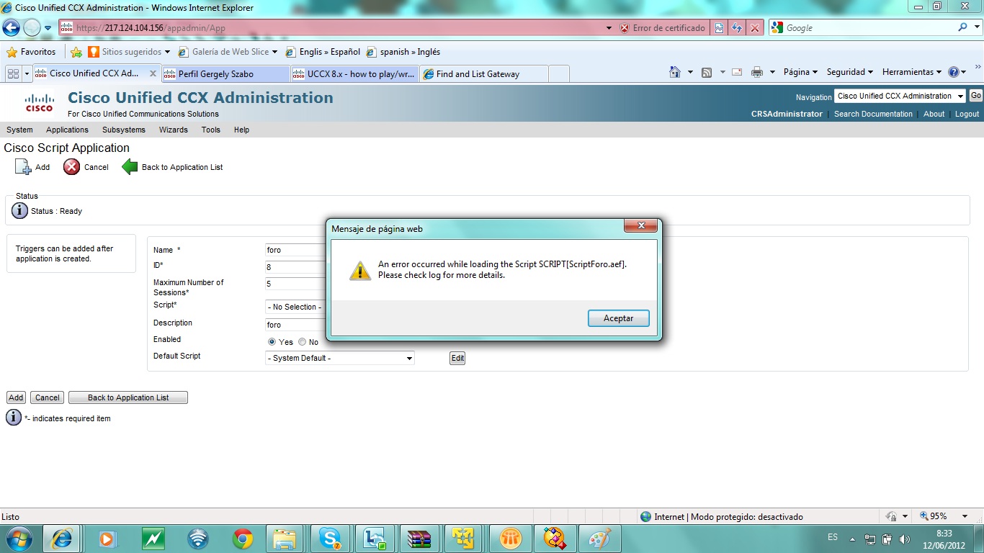The width and height of the screenshot is (984, 553).
Task: Open the Página dropdown menu
Action: [x=800, y=72]
